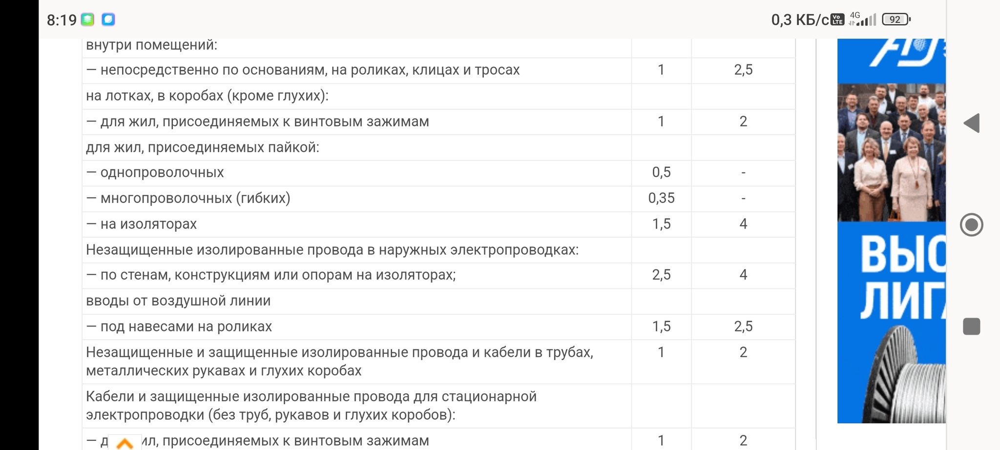The image size is (1000, 450).
Task: Tap the green notification icon in status bar
Action: click(87, 20)
